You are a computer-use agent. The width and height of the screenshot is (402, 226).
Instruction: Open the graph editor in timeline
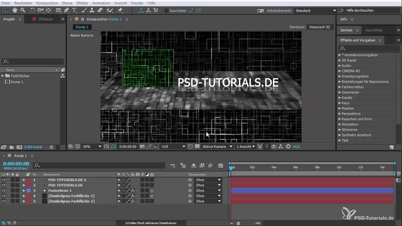point(221,165)
